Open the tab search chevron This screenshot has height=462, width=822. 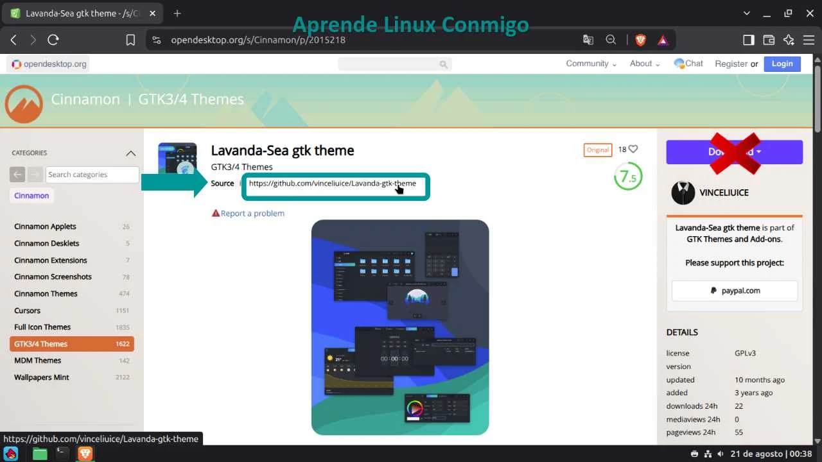pyautogui.click(x=747, y=13)
